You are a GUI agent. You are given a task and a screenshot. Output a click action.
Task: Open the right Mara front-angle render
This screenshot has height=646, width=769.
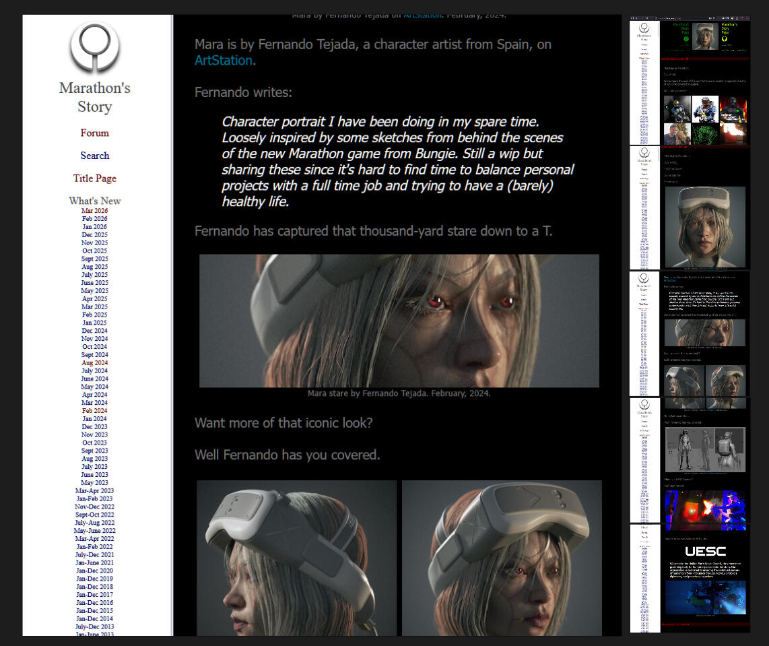[x=502, y=558]
